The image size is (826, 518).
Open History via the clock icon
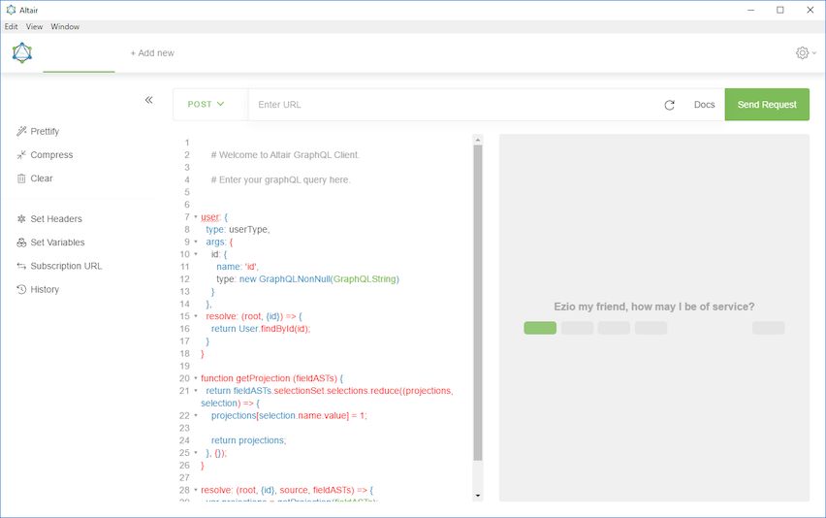pos(21,289)
